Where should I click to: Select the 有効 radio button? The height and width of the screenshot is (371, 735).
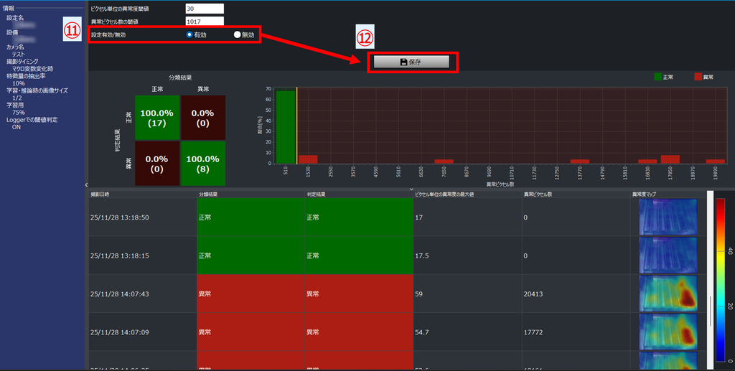coord(189,34)
